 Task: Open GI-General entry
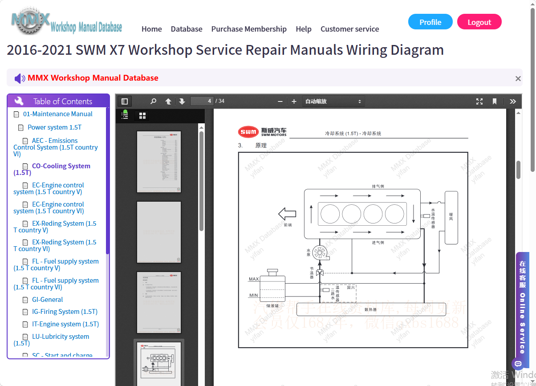[47, 300]
